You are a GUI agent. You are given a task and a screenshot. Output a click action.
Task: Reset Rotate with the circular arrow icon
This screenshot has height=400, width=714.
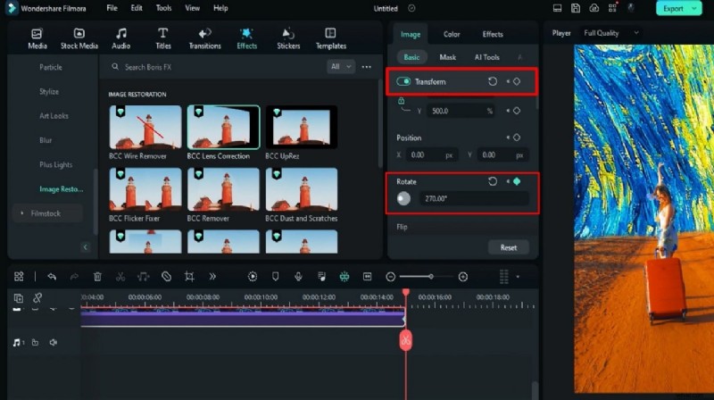tap(493, 181)
